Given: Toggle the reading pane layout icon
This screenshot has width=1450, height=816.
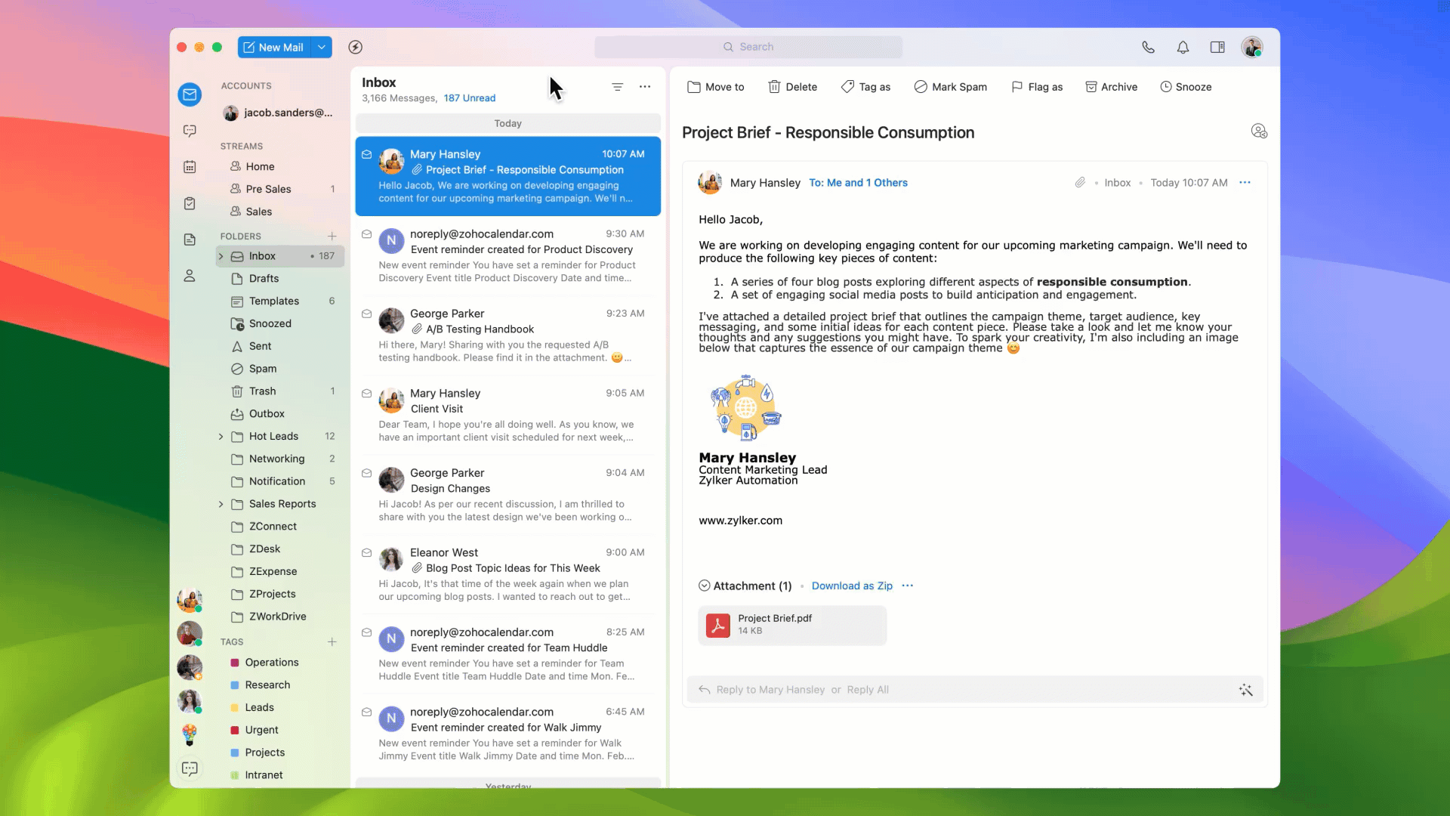Looking at the screenshot, I should coord(1217,47).
